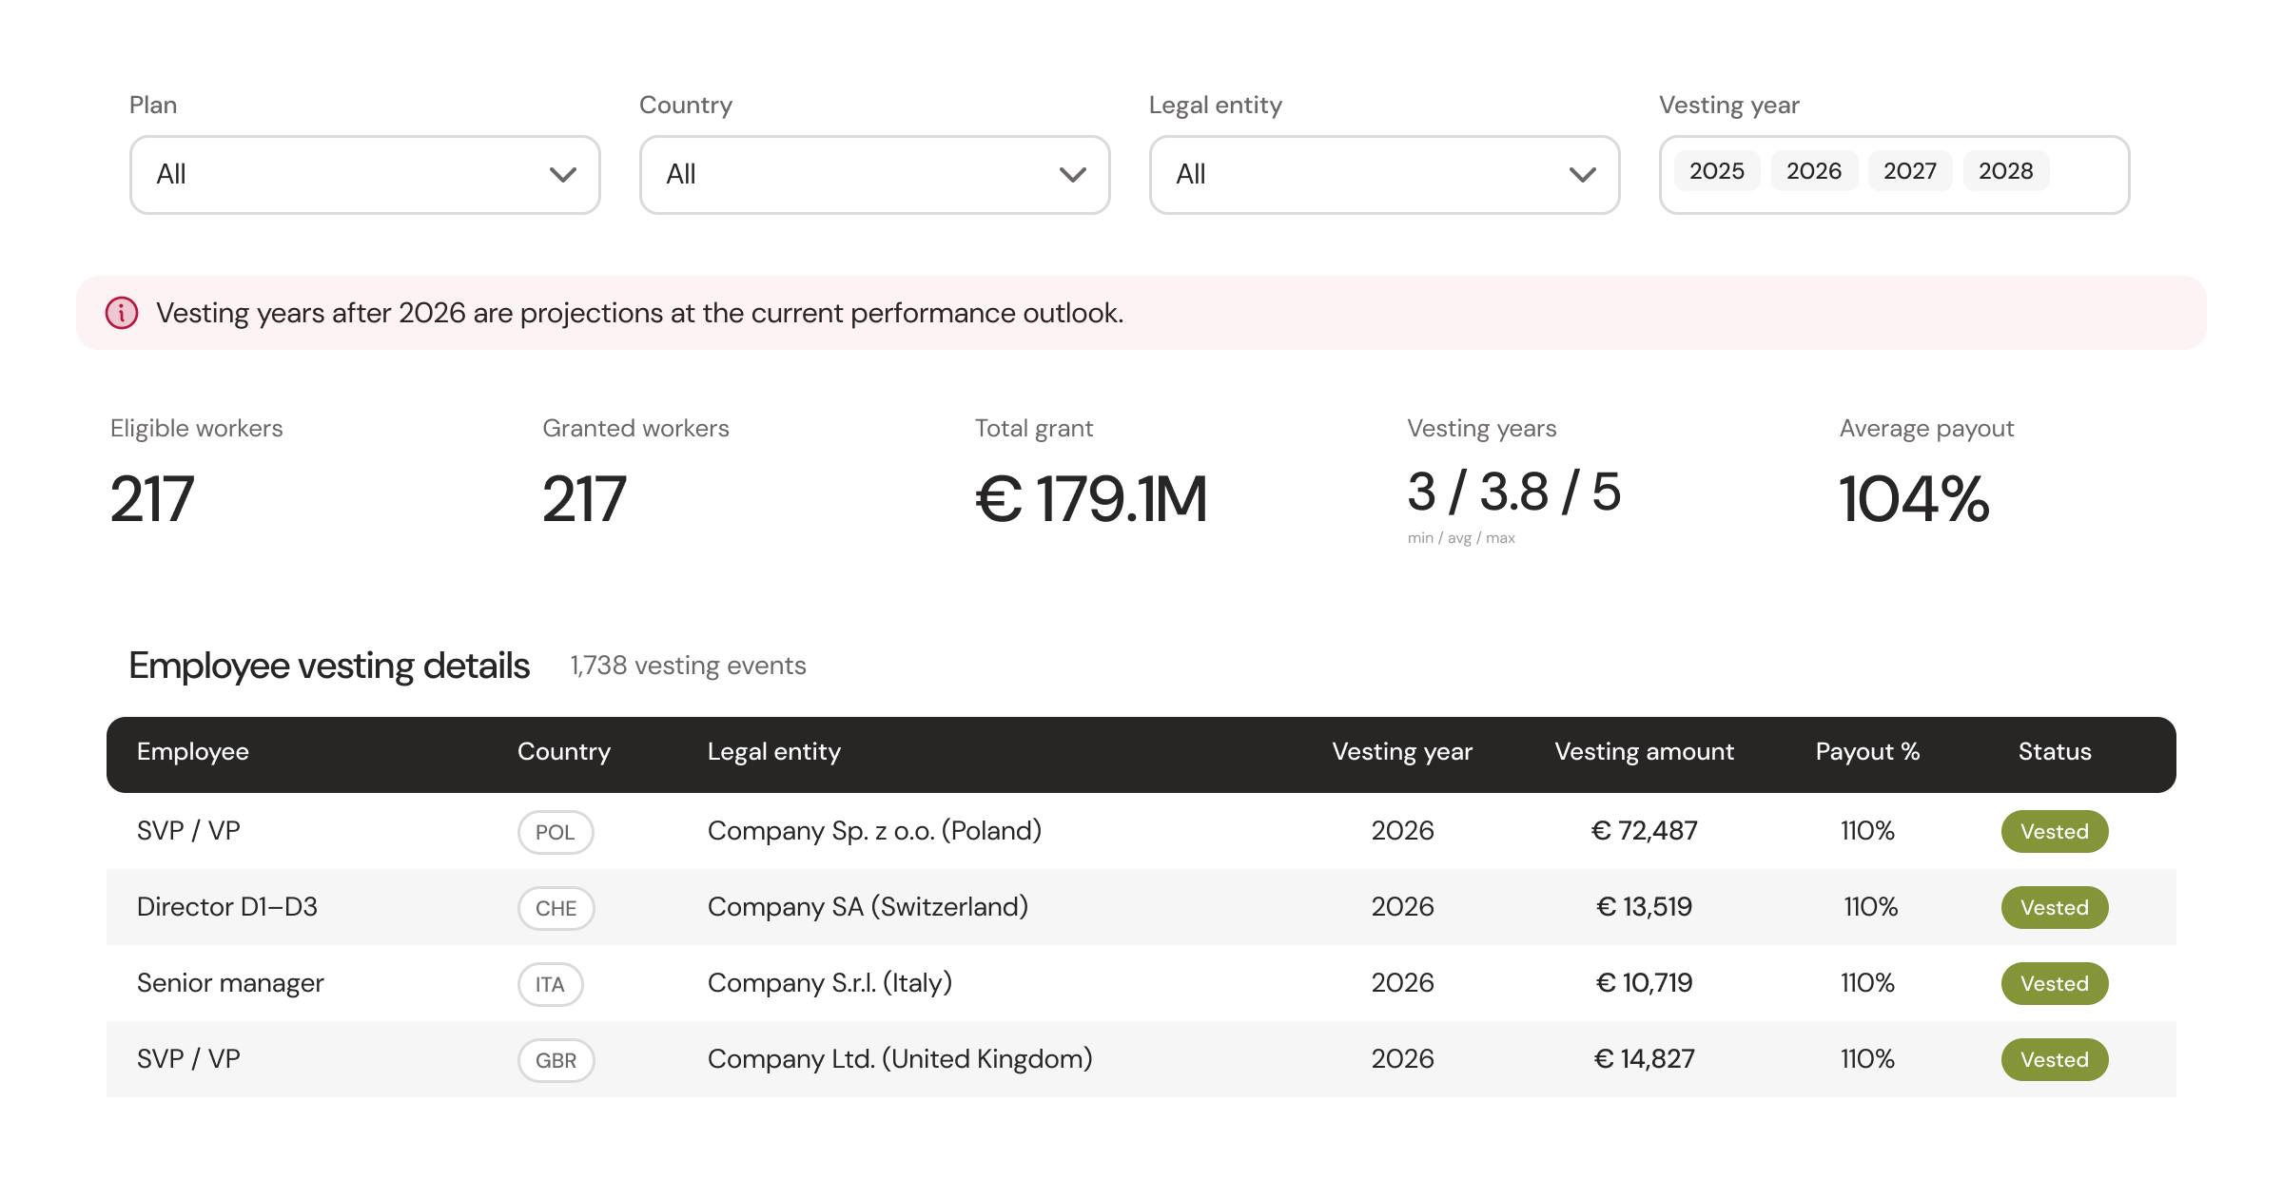Click the info icon in the projection notice

122,313
